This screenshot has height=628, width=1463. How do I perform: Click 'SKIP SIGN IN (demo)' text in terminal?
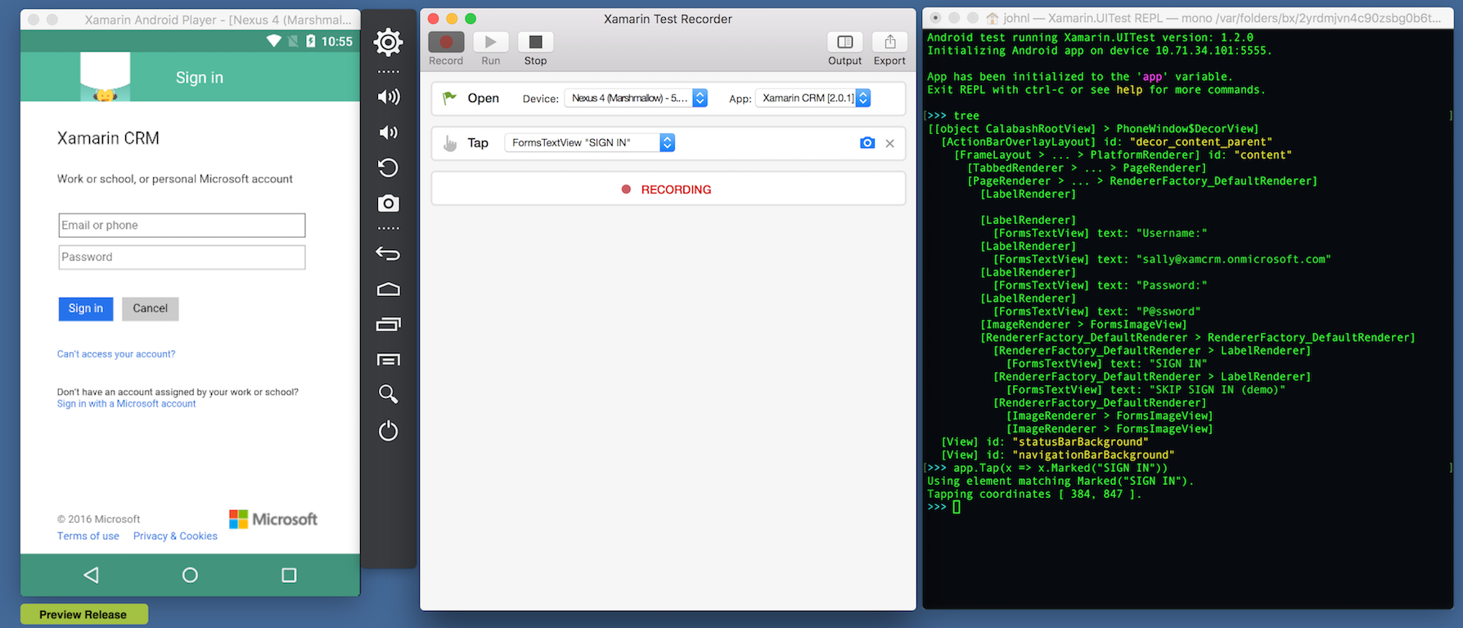[1218, 390]
